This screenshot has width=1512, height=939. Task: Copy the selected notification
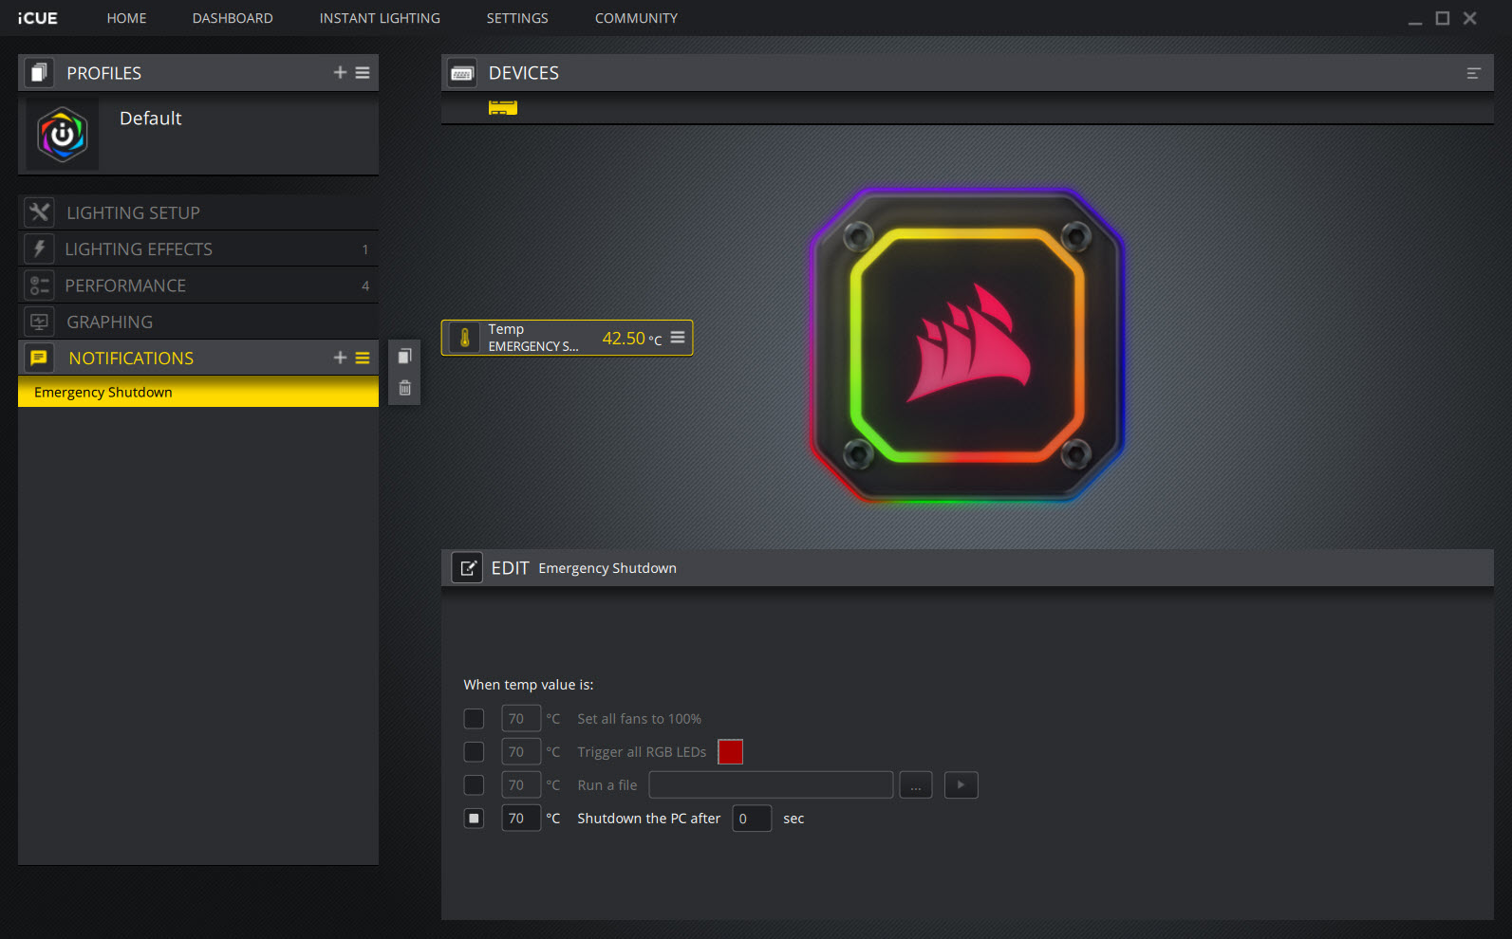(404, 356)
